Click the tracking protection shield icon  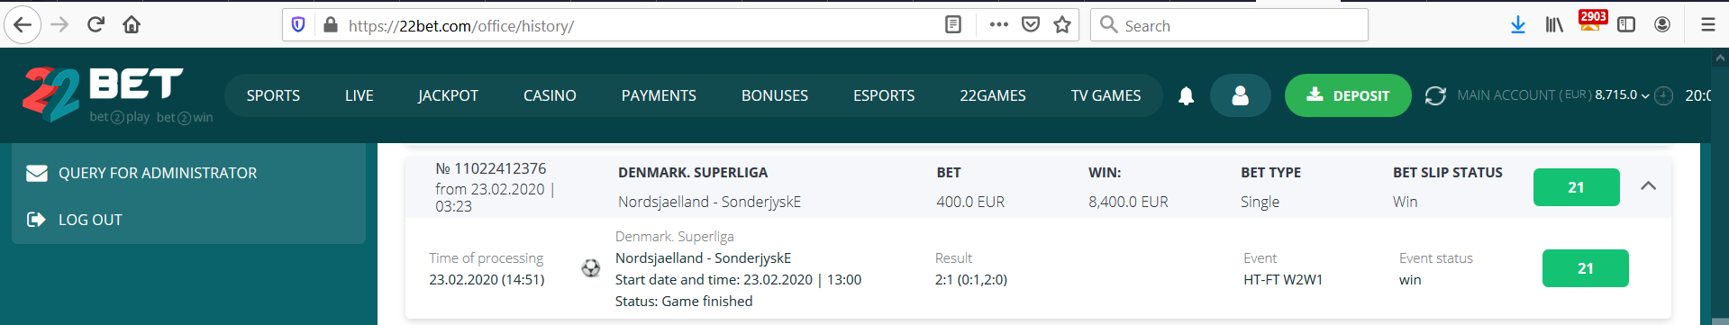tap(299, 25)
